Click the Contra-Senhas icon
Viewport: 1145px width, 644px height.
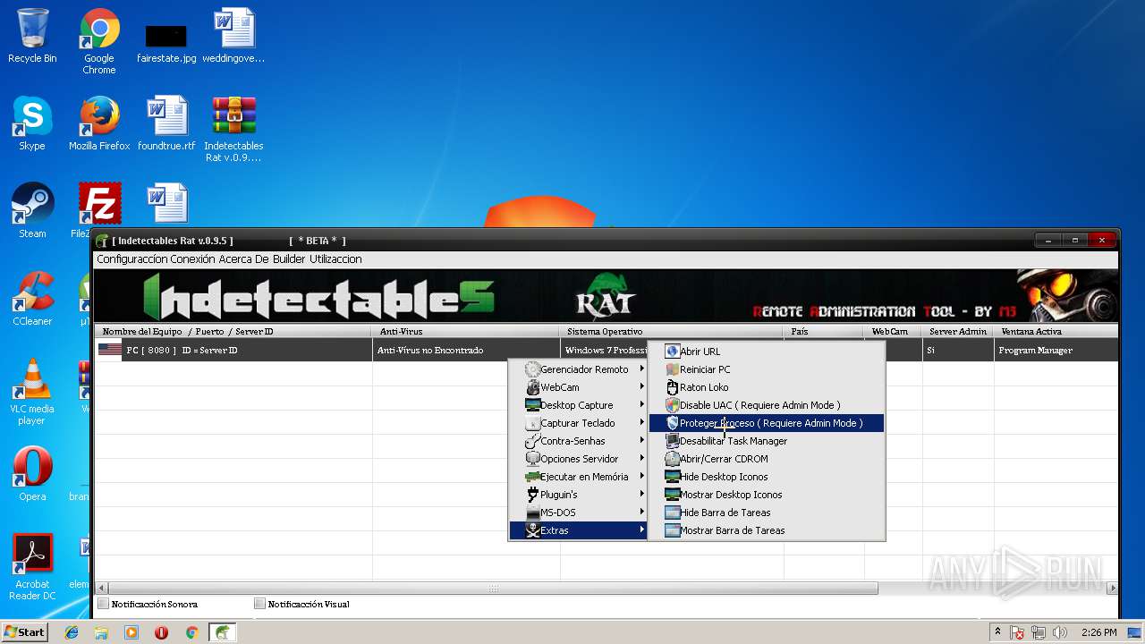[x=532, y=441]
